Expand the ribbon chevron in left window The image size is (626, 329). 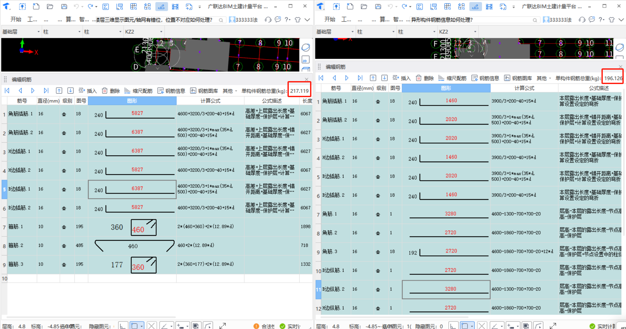click(307, 20)
